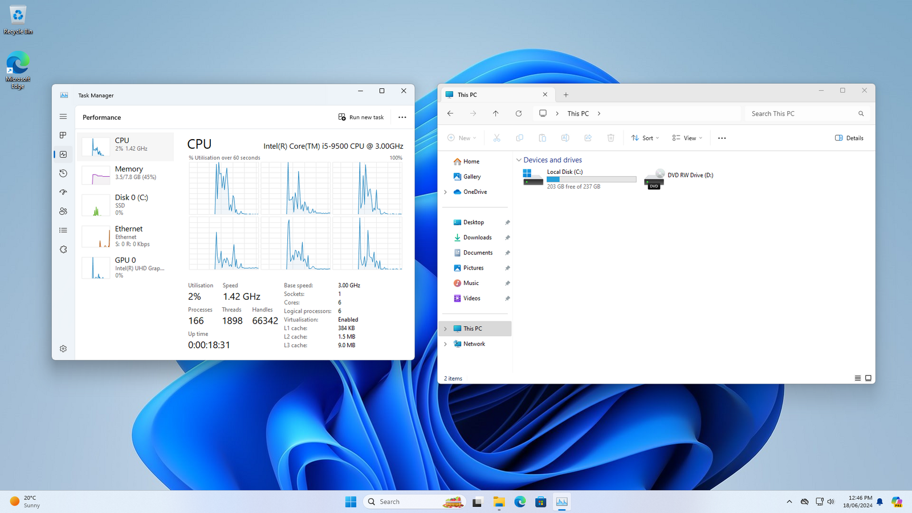Open Services page in Task Manager sidebar

[63, 250]
